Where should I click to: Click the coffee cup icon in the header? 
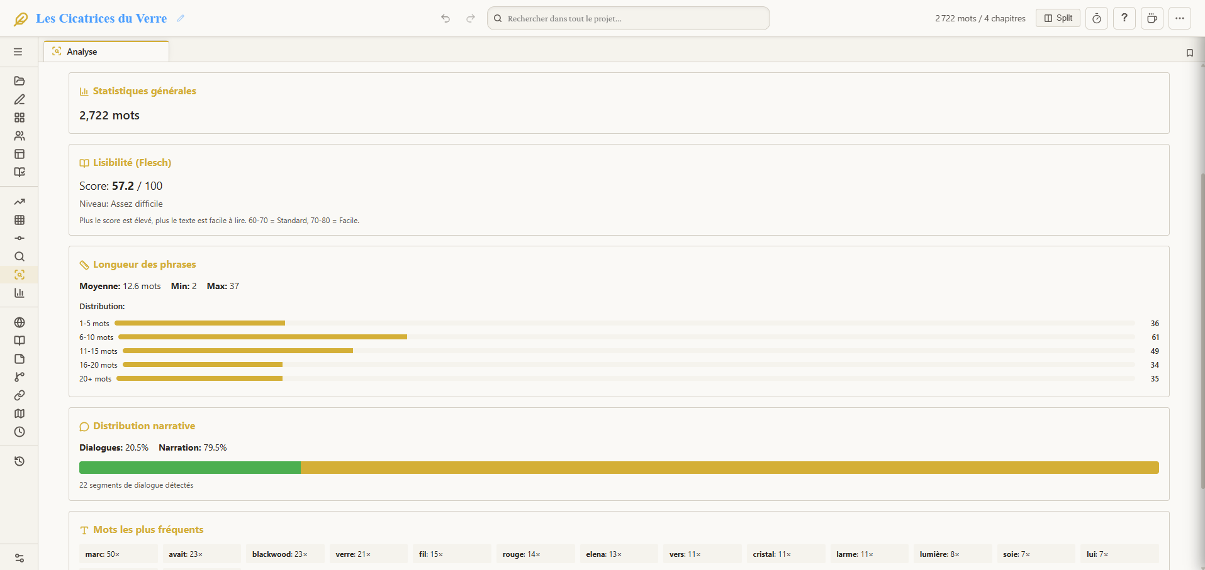point(1152,18)
